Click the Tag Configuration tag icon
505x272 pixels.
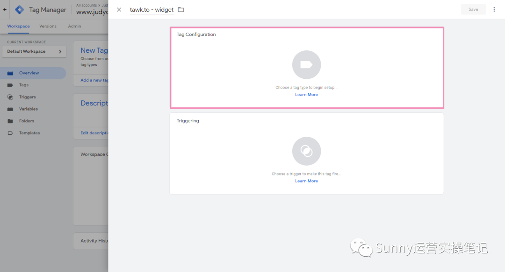pyautogui.click(x=306, y=65)
